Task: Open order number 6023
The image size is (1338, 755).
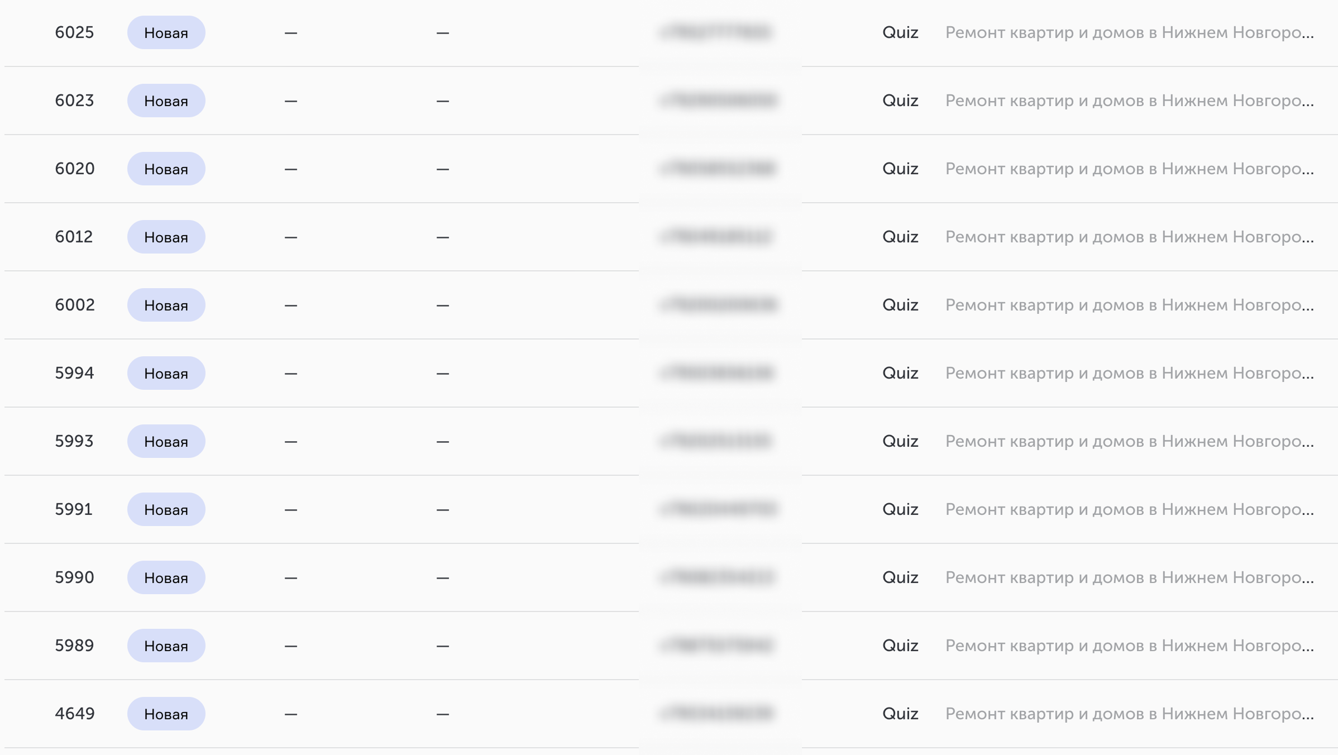Action: click(x=74, y=101)
